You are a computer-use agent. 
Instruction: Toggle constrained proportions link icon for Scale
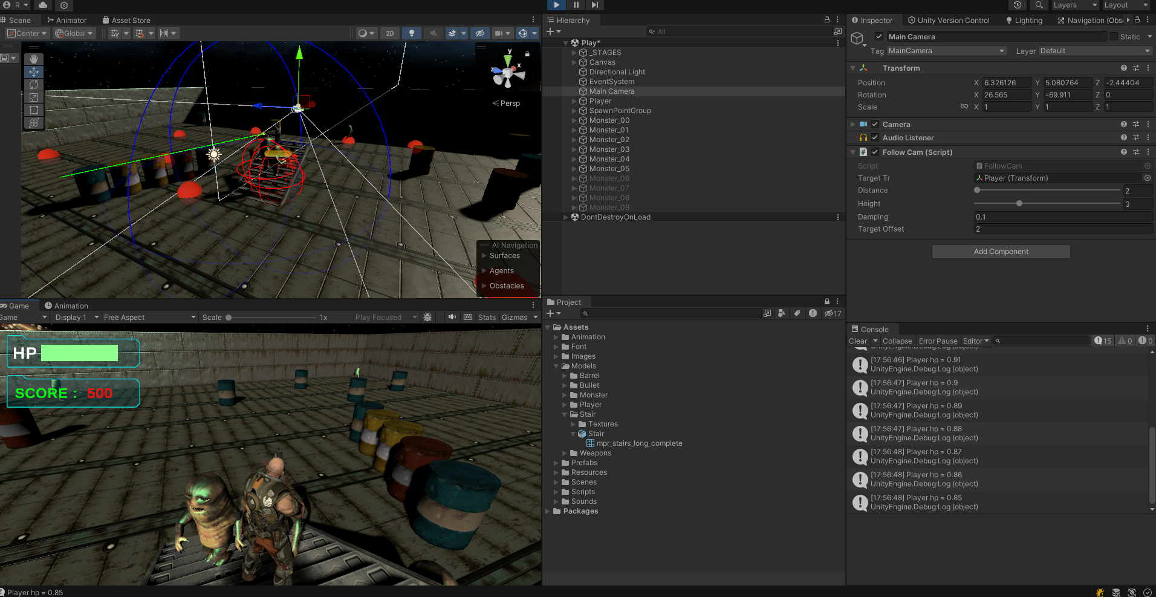point(964,106)
